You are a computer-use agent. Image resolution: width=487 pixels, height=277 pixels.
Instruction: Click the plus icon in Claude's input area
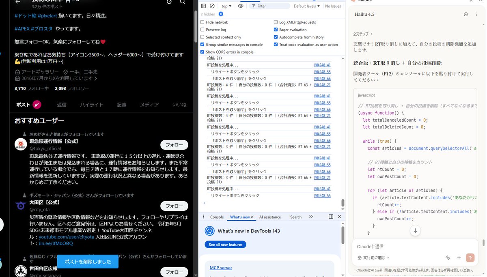(459, 258)
